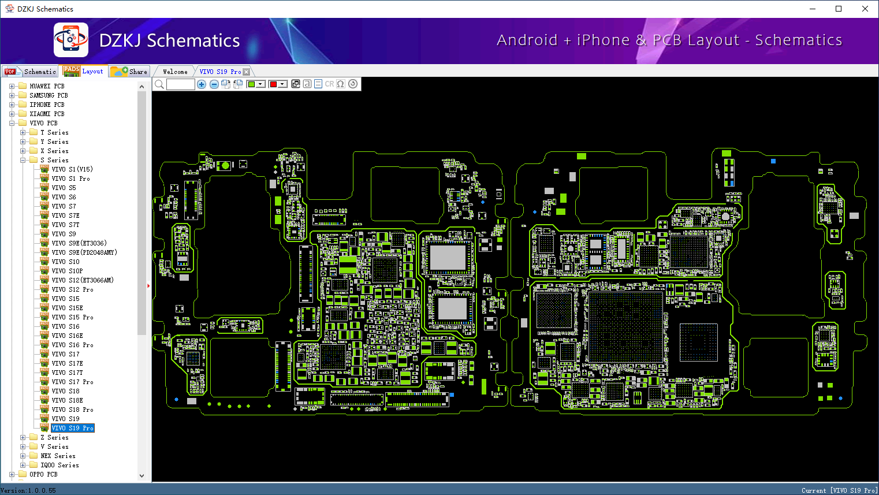Expand the IPHONE PCB folder
This screenshot has height=495, width=879.
pos(12,105)
